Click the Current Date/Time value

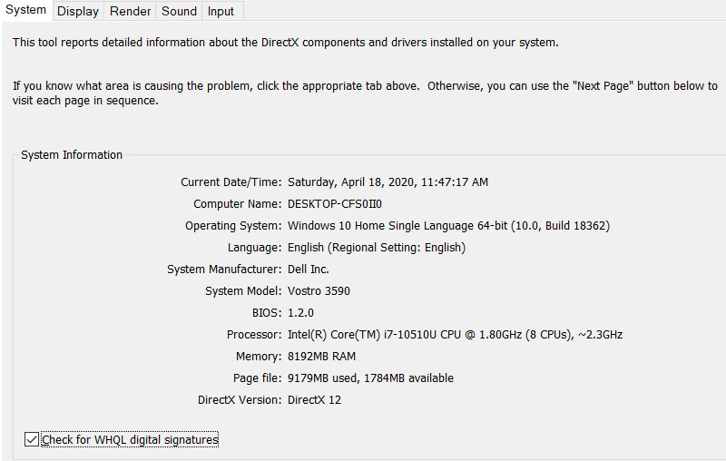pyautogui.click(x=388, y=182)
